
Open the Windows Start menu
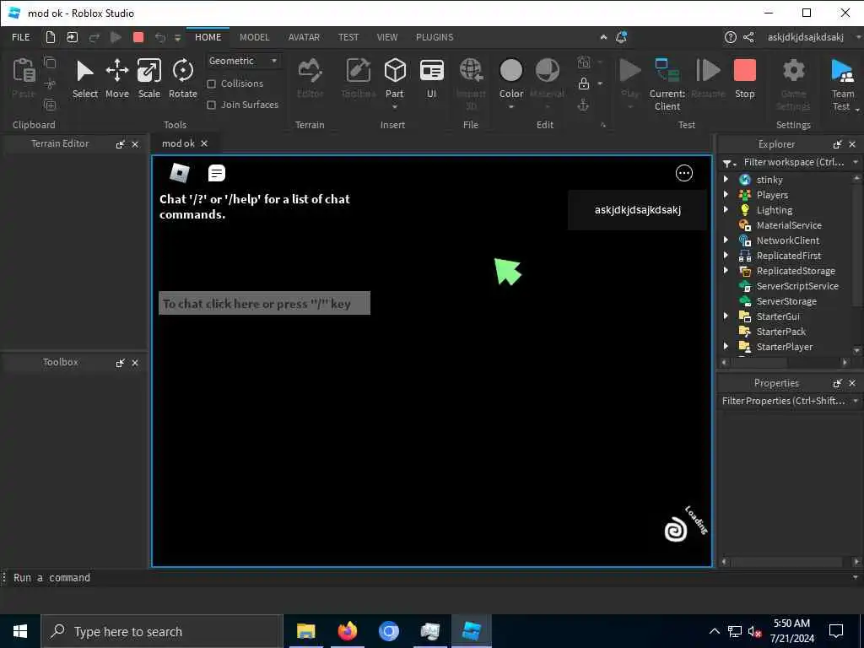[20, 631]
